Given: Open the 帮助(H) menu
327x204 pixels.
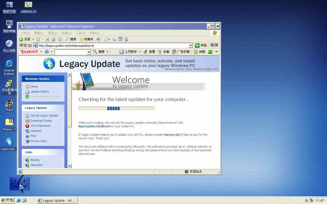Looking at the screenshot, I should (95, 33).
